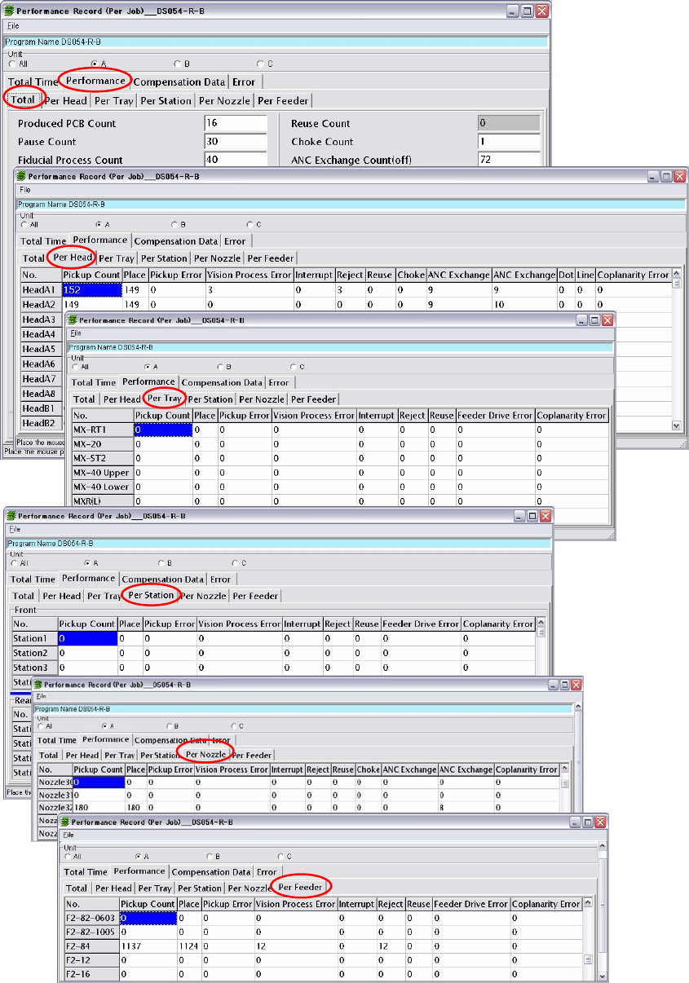Click the scroll-down arrow in the HeadA1 table
This screenshot has width=689, height=983.
[676, 425]
